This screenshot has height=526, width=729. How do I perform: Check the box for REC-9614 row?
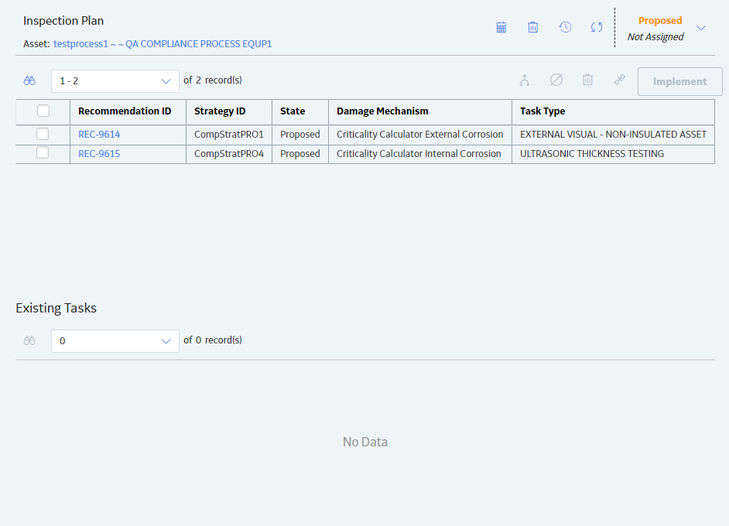point(43,134)
